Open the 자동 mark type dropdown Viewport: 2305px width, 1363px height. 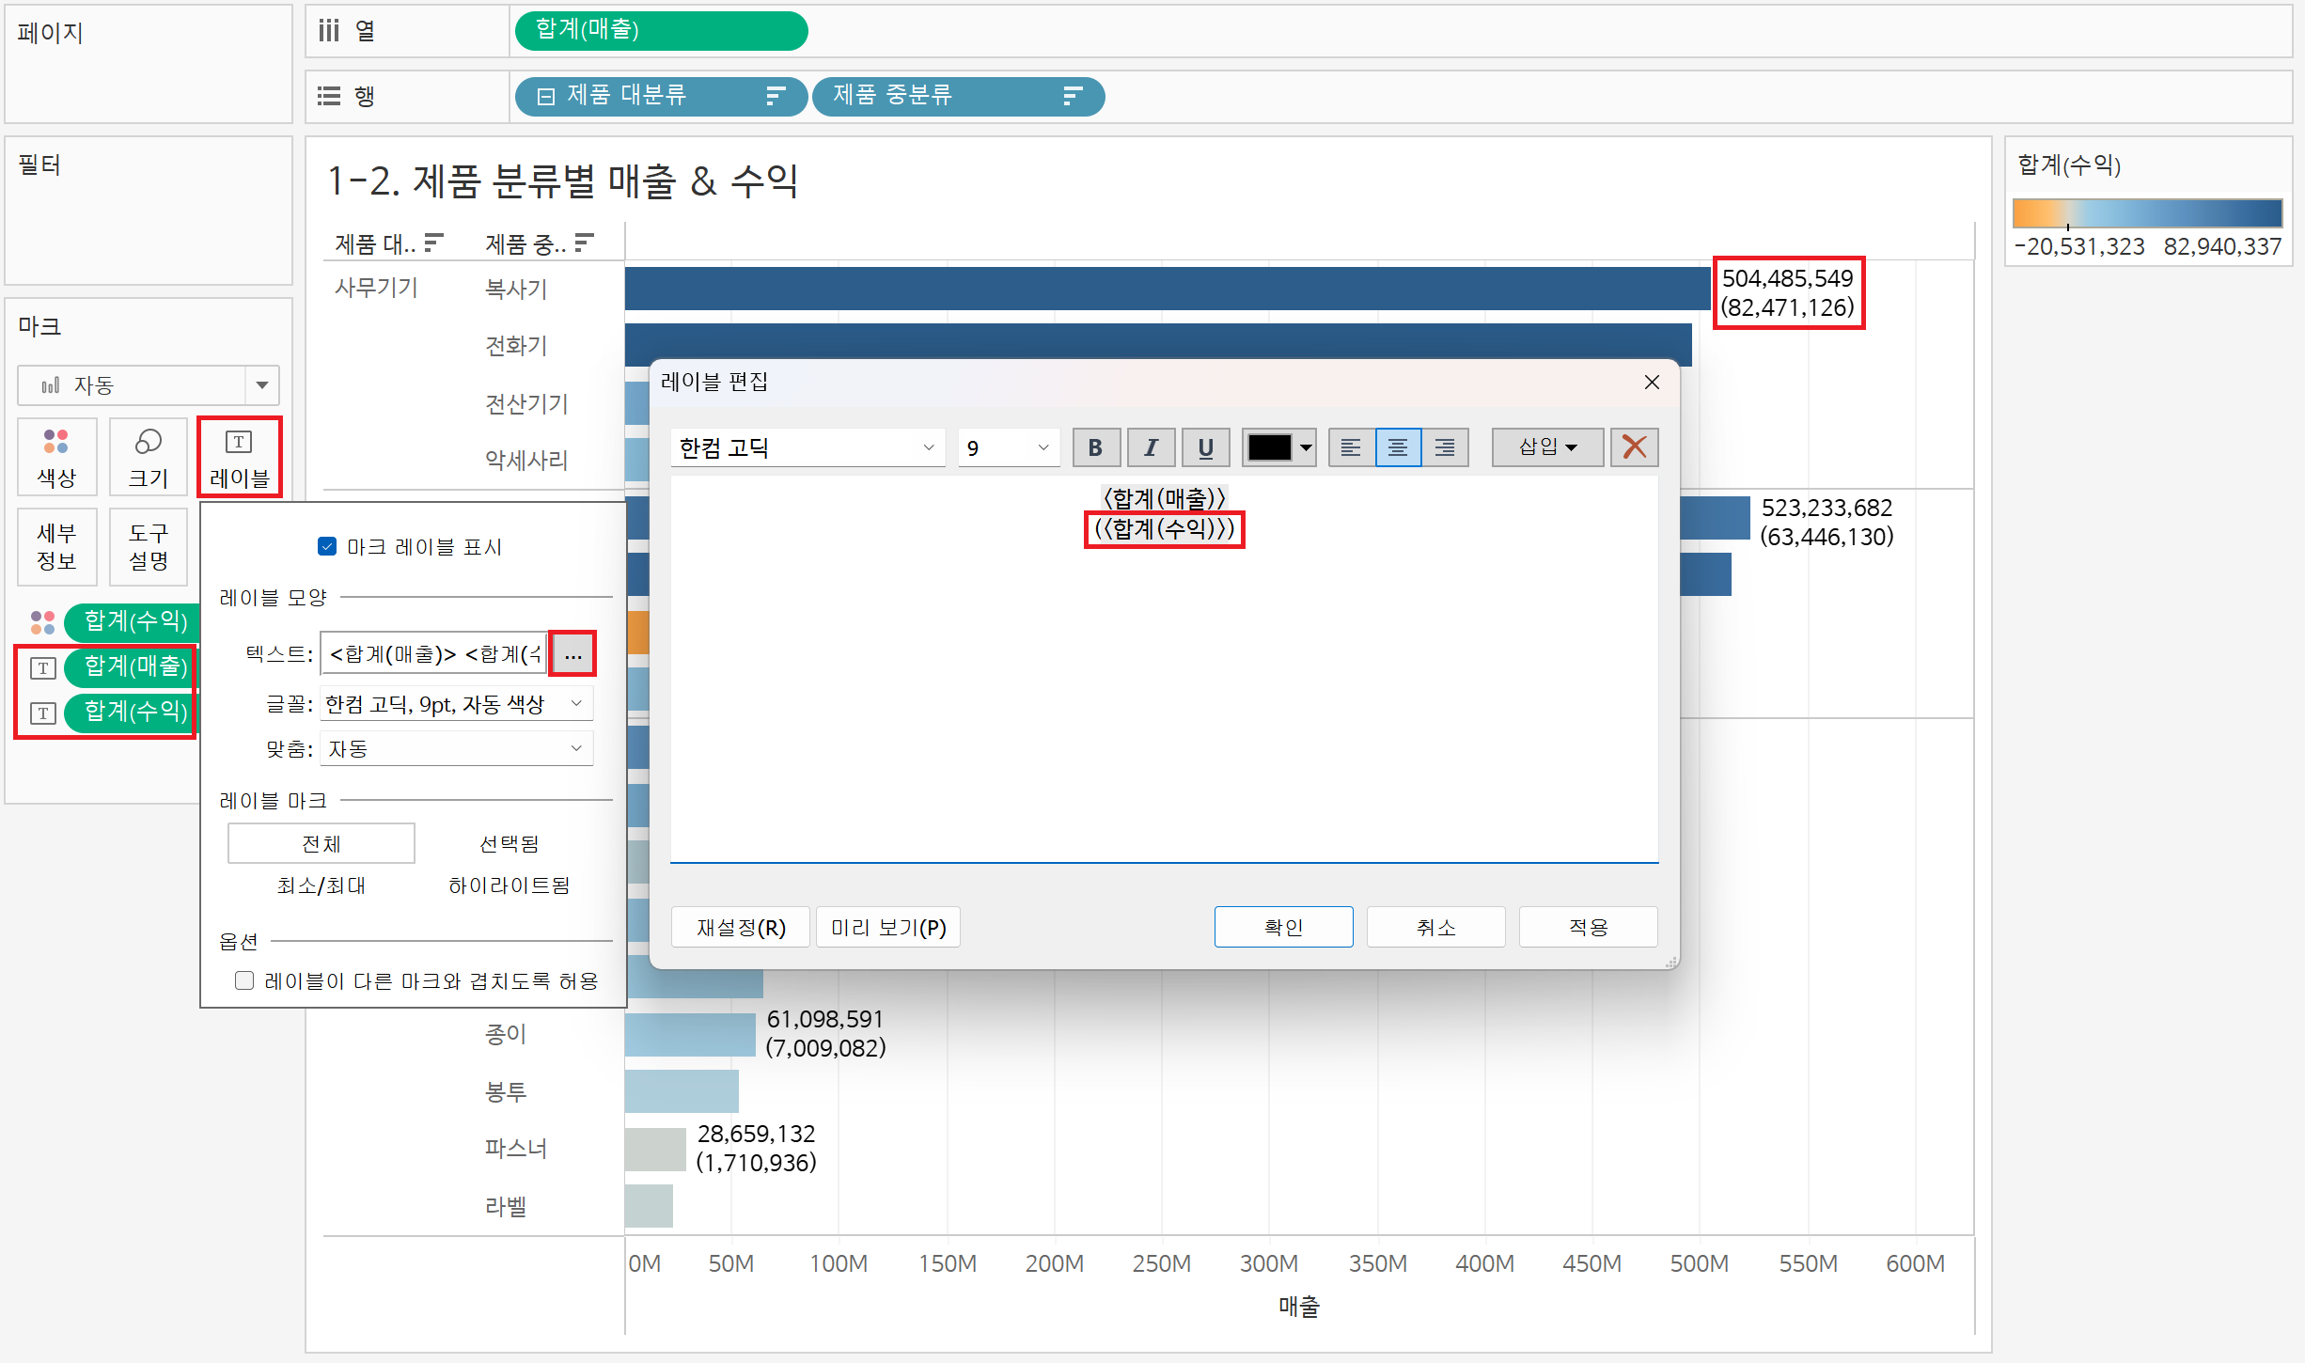tap(261, 384)
